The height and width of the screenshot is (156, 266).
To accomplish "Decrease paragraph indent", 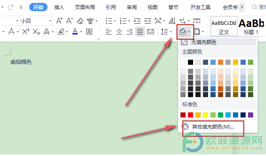I will pos(137,21).
